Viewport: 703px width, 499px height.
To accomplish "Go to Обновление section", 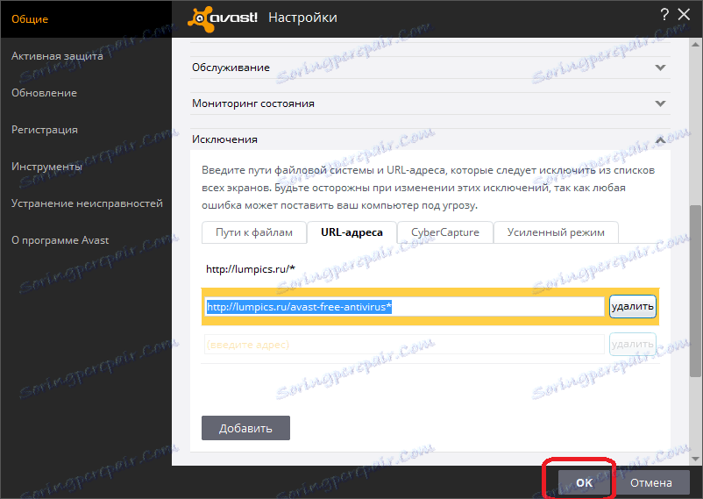I will (x=44, y=93).
